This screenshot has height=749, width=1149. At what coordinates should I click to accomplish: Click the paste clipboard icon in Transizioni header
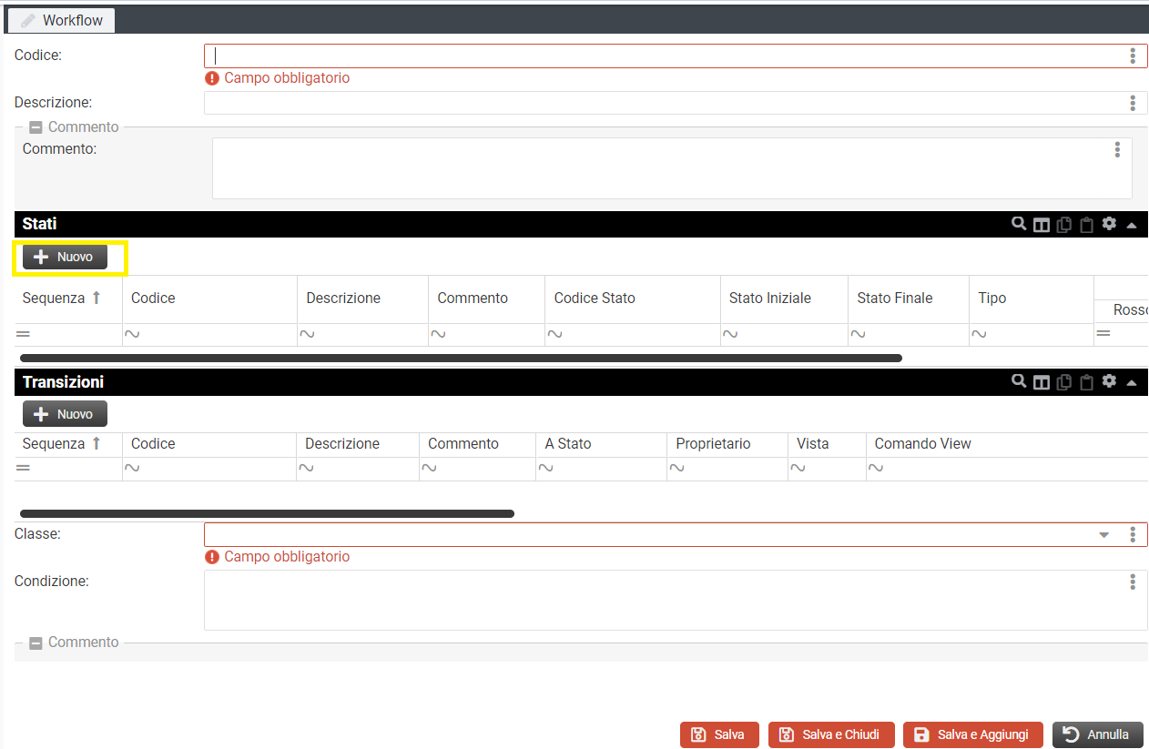1086,382
